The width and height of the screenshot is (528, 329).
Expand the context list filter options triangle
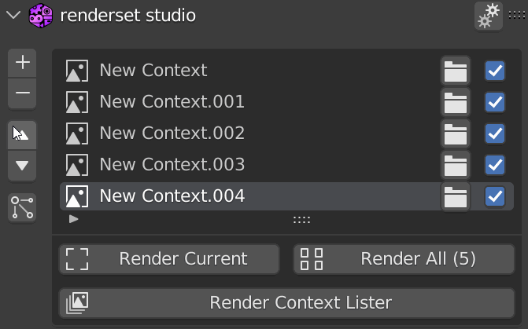(74, 219)
